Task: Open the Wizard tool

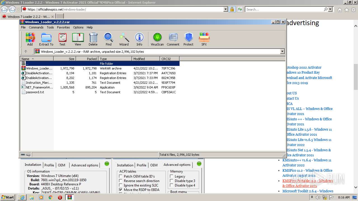Action: (x=124, y=39)
